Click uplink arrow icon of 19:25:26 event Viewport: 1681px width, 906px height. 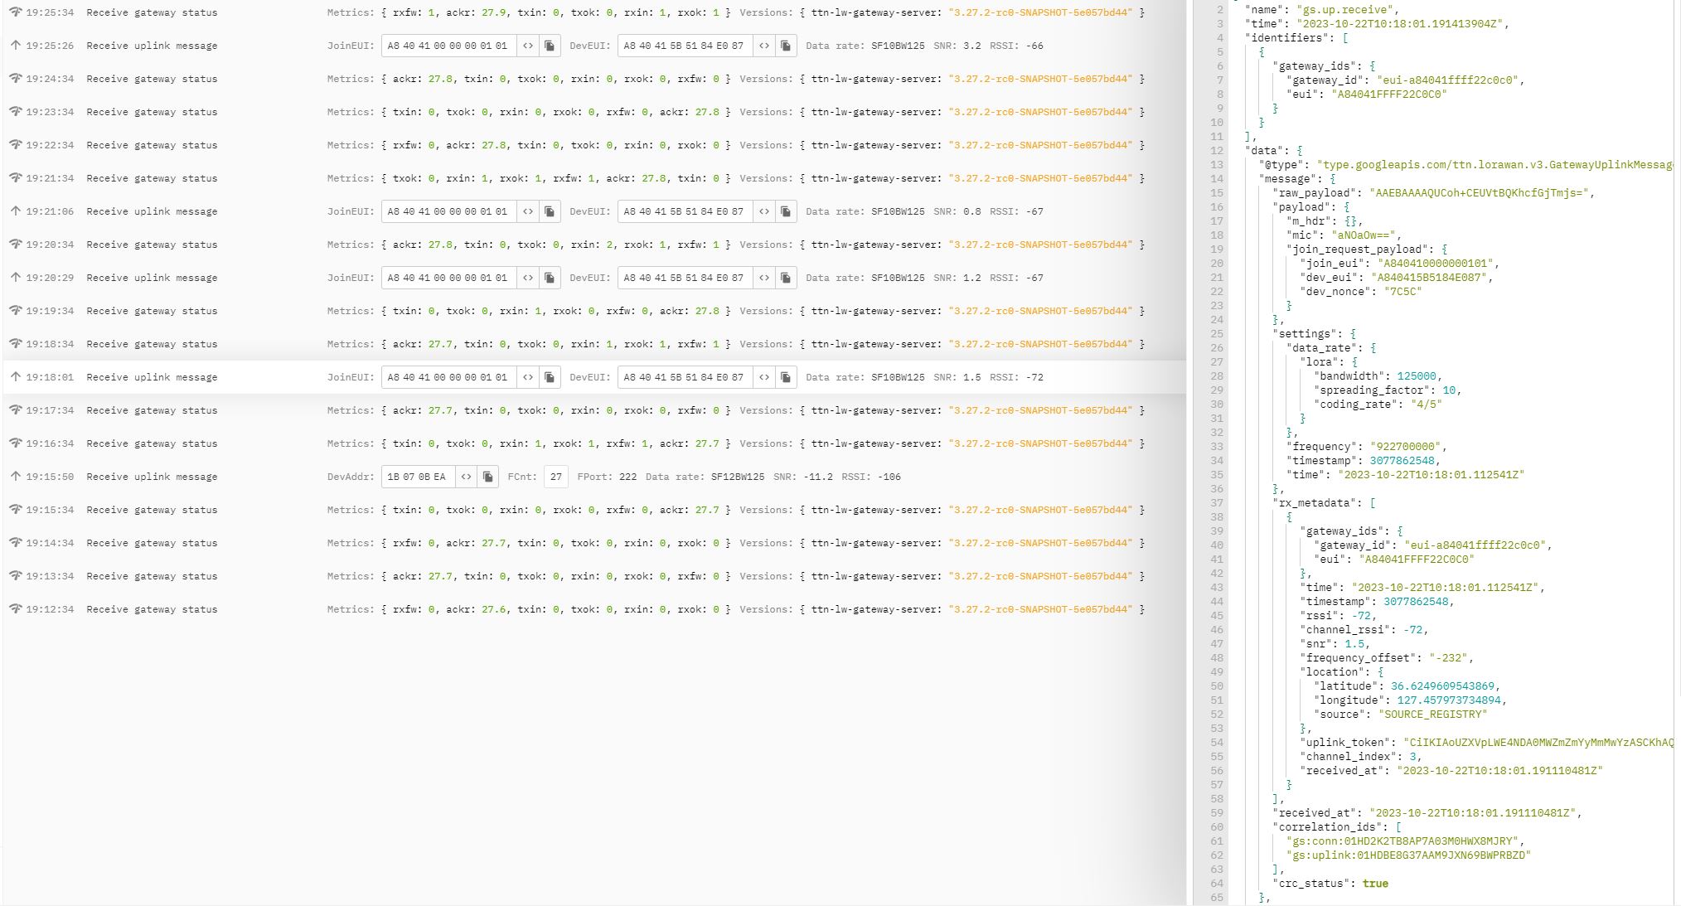pos(15,46)
